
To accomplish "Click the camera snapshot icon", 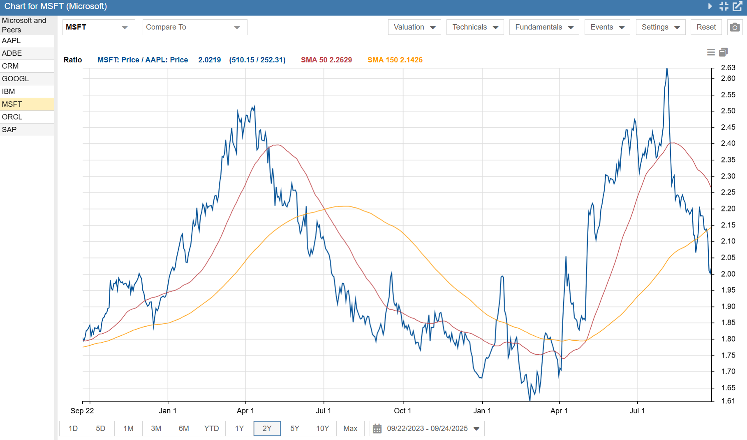I will (x=735, y=27).
